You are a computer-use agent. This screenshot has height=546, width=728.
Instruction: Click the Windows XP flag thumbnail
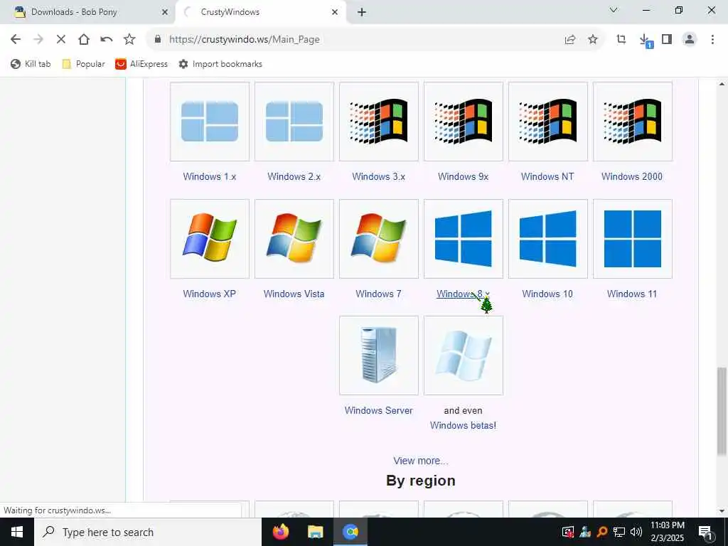tap(210, 239)
